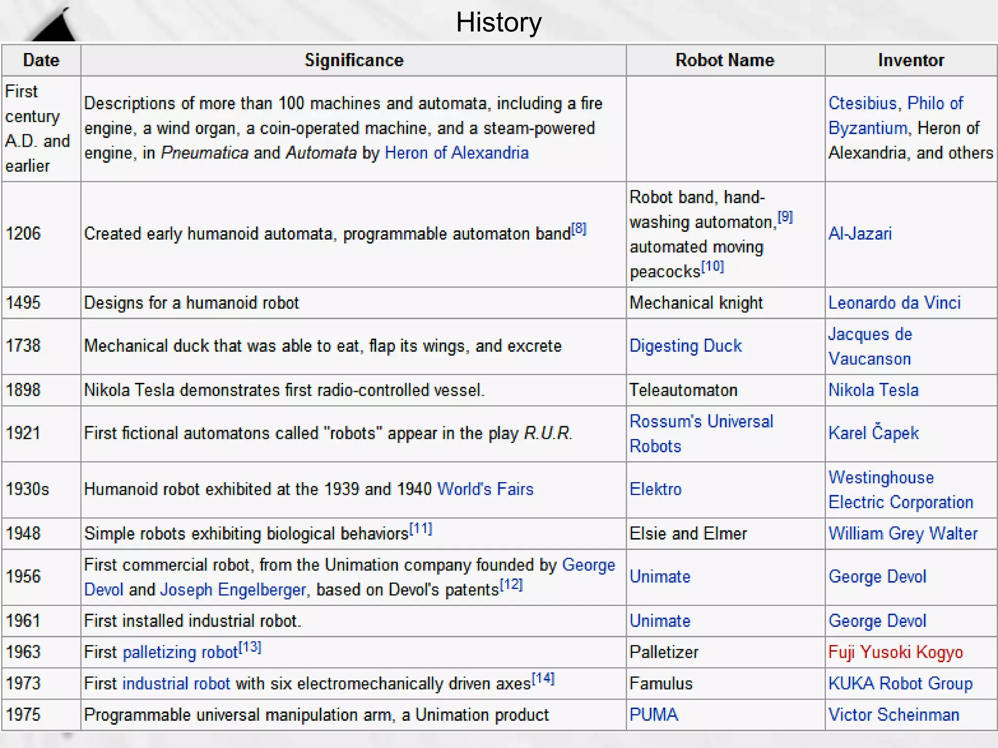The height and width of the screenshot is (748, 998).
Task: Click the Karel Čapek link
Action: click(874, 432)
